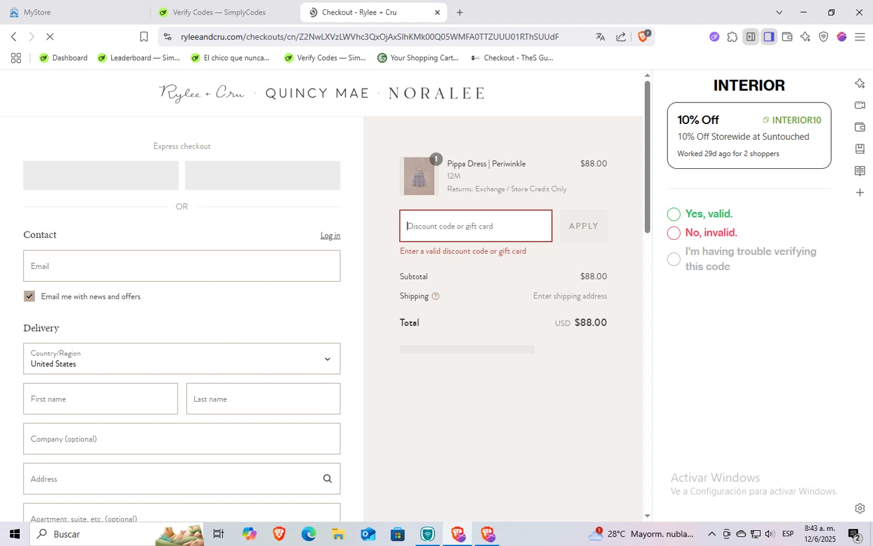Click the Quincy Mae logo
Image resolution: width=873 pixels, height=546 pixels.
tap(317, 93)
